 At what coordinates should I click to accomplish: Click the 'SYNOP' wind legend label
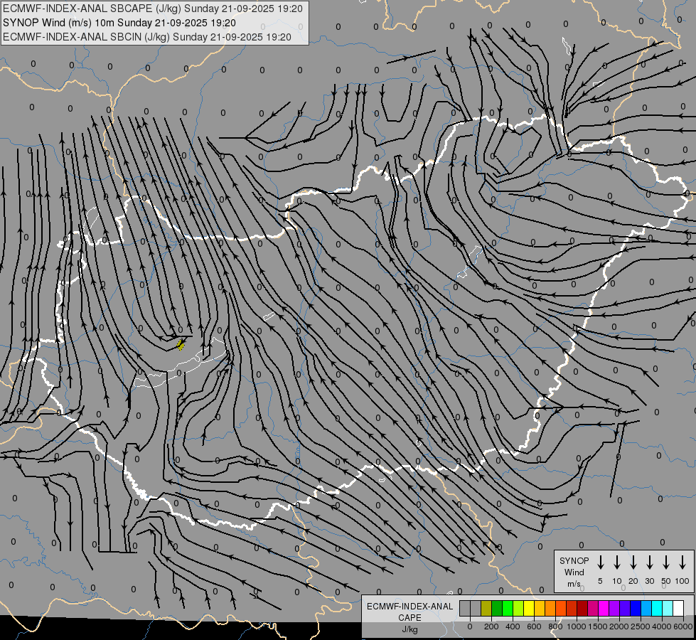574,560
